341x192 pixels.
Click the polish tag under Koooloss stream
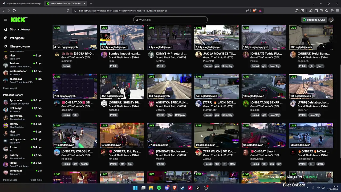click(84, 164)
